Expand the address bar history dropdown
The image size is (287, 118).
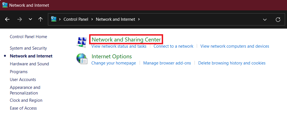coord(265,19)
